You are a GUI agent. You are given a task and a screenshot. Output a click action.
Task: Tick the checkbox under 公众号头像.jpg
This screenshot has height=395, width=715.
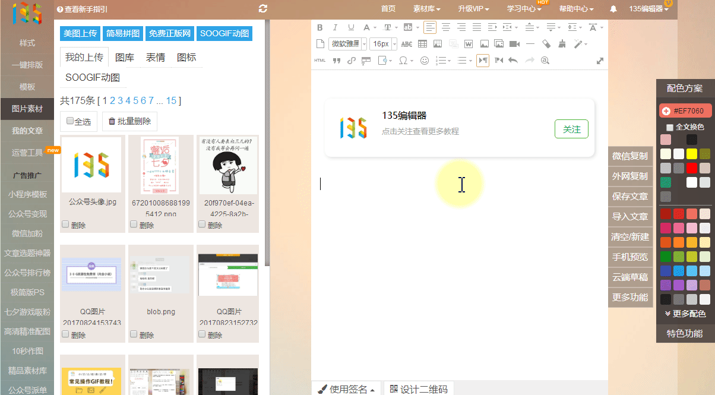point(65,225)
